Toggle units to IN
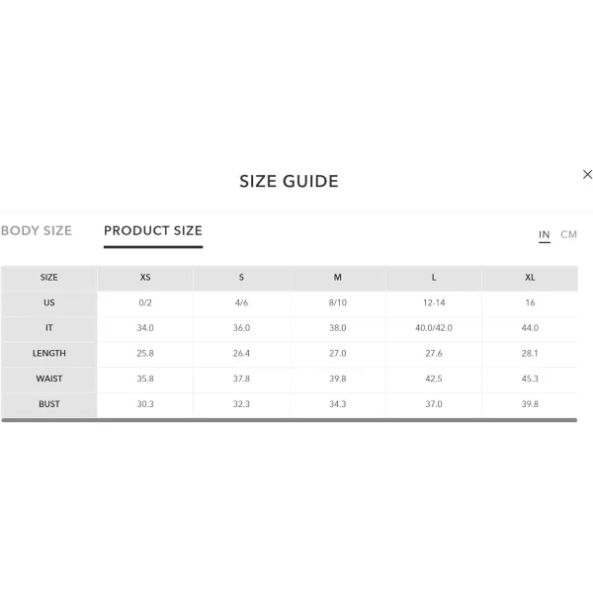The width and height of the screenshot is (593, 593). click(545, 234)
